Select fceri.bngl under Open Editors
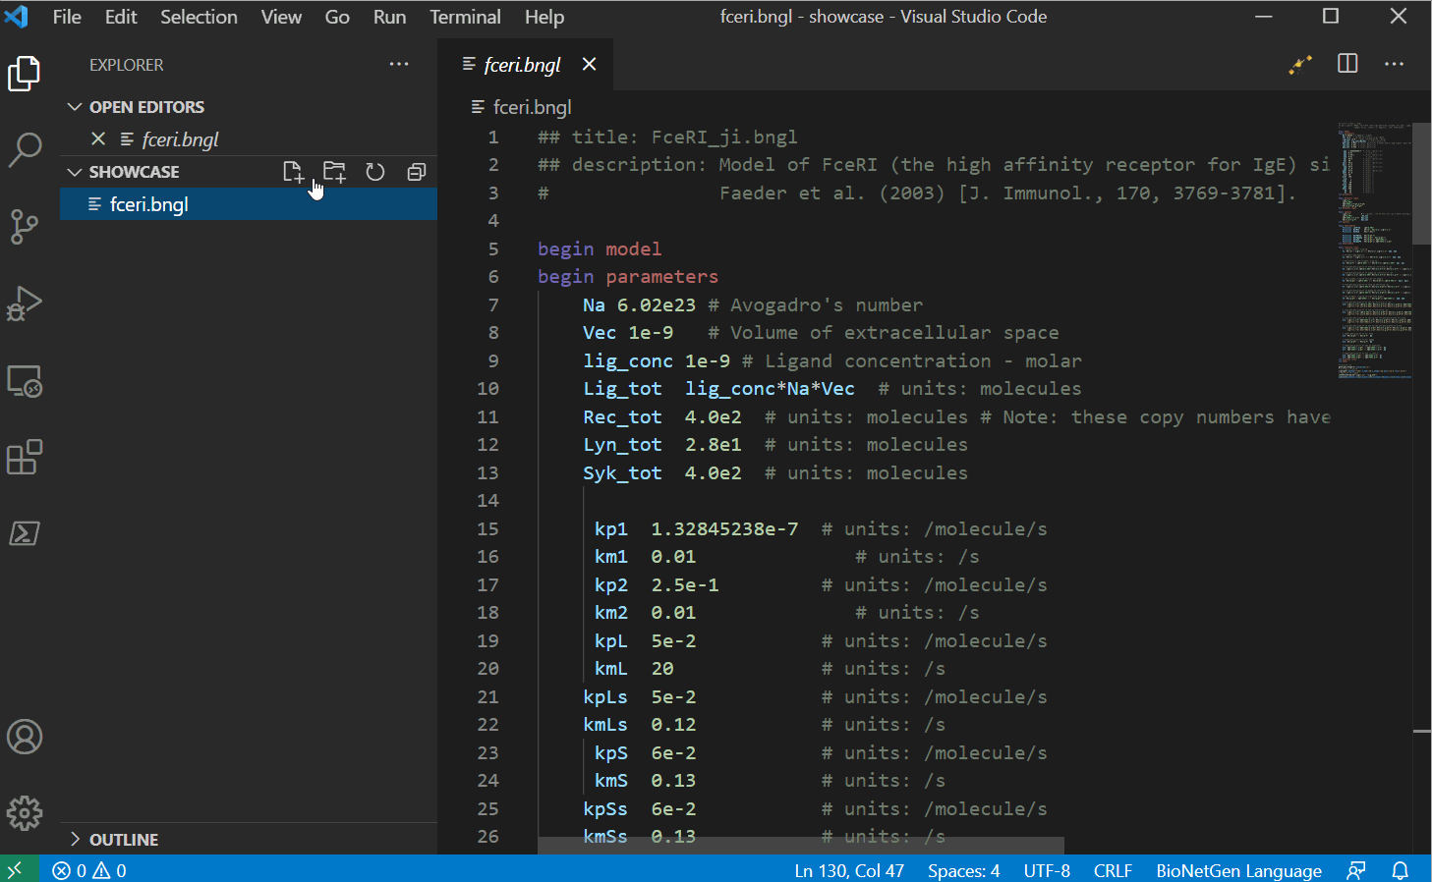1432x882 pixels. (x=249, y=139)
